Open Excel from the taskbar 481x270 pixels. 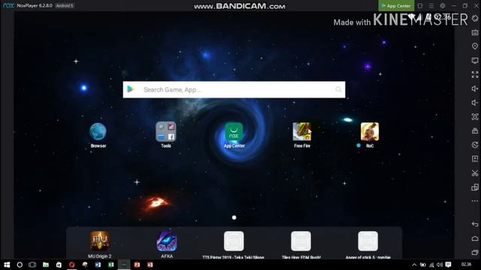(110, 265)
